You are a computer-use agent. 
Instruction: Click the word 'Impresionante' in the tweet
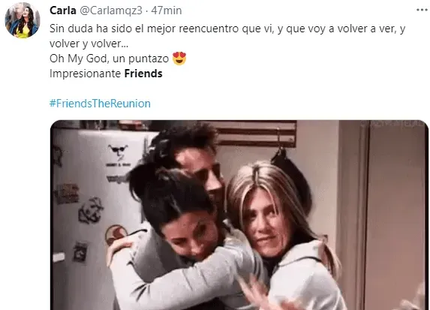(x=86, y=74)
